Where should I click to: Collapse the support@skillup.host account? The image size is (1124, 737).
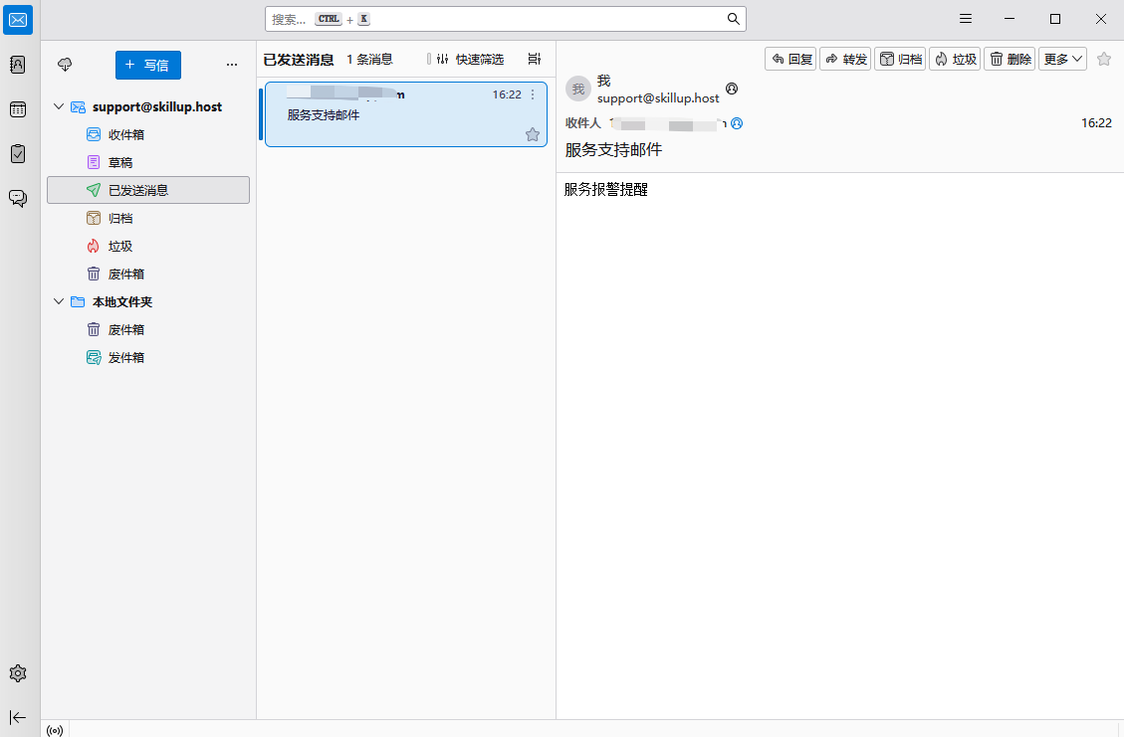click(59, 106)
